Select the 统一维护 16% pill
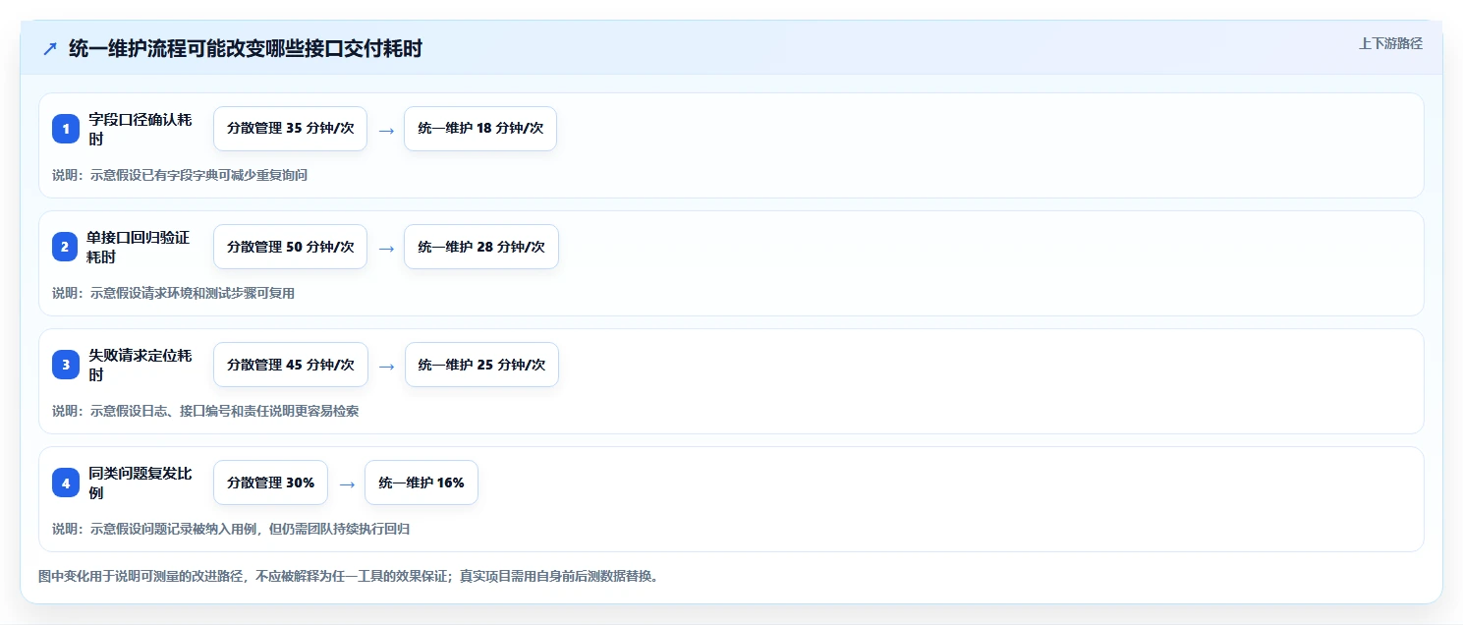This screenshot has width=1463, height=625. 422,483
